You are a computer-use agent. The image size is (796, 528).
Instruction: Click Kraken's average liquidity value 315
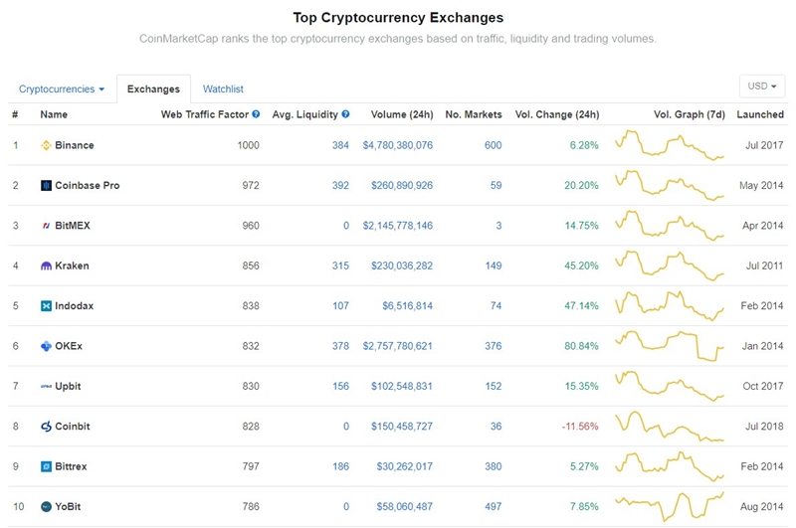(340, 266)
